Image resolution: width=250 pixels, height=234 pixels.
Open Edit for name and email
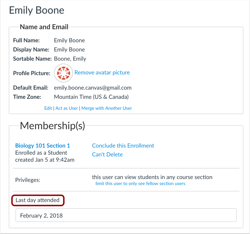[x=48, y=108]
